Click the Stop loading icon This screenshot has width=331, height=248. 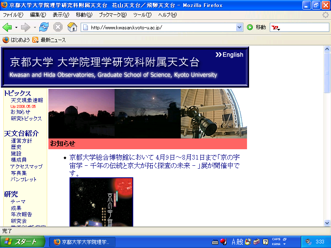[58, 27]
